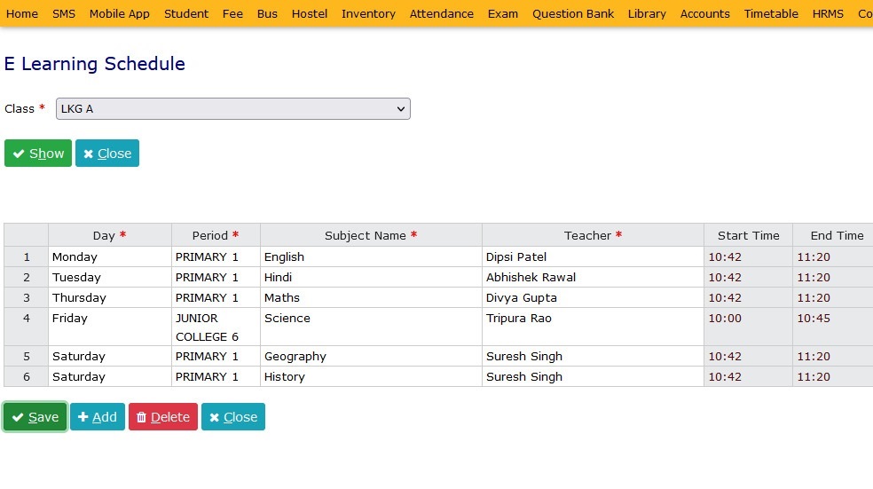Open the Student menu
Viewport: 873px width, 489px height.
186,13
